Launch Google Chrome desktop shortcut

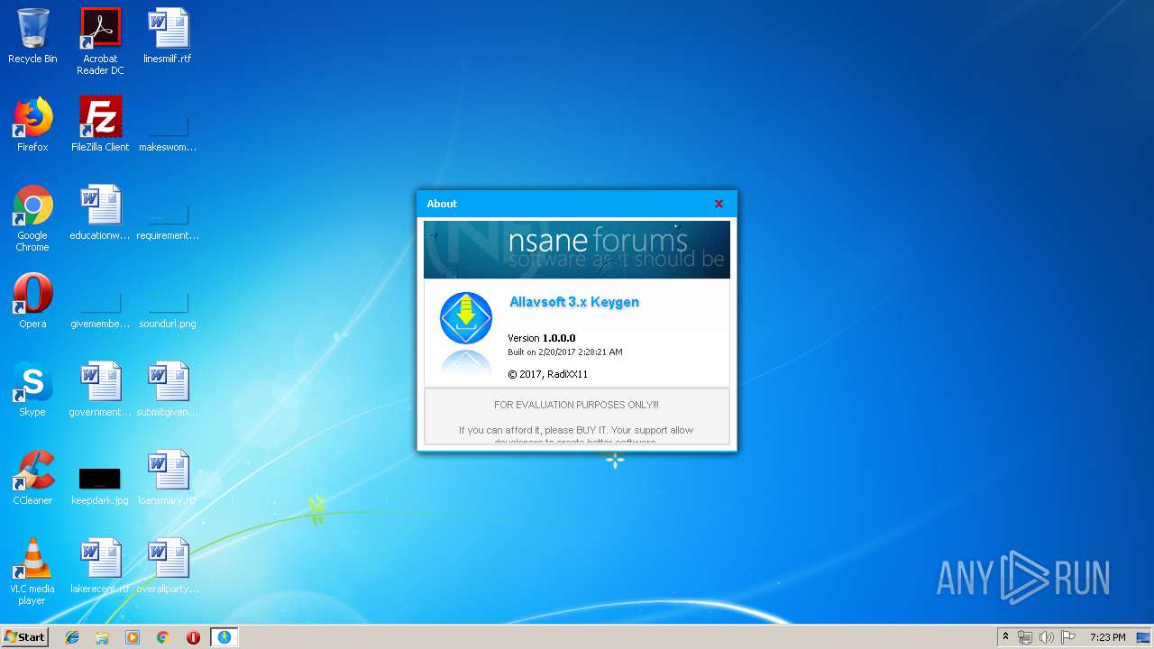tap(32, 218)
